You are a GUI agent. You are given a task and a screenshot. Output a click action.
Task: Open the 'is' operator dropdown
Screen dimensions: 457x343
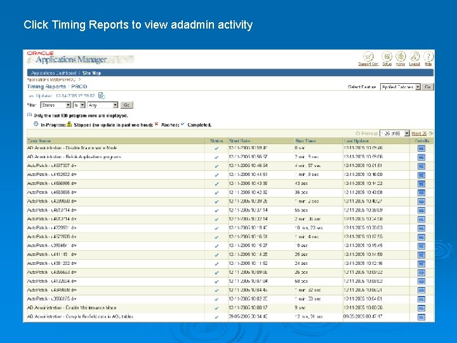click(79, 105)
